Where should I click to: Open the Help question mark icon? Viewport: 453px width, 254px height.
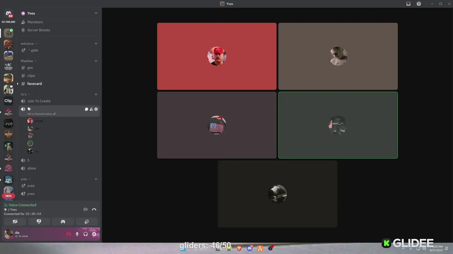419,4
